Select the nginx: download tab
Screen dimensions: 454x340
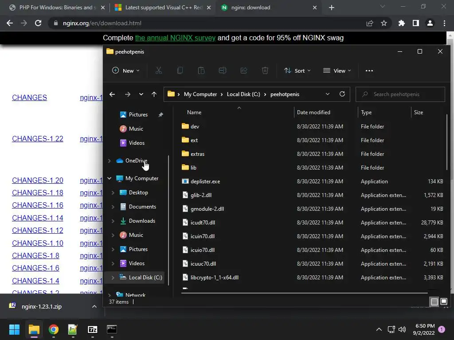pyautogui.click(x=269, y=8)
